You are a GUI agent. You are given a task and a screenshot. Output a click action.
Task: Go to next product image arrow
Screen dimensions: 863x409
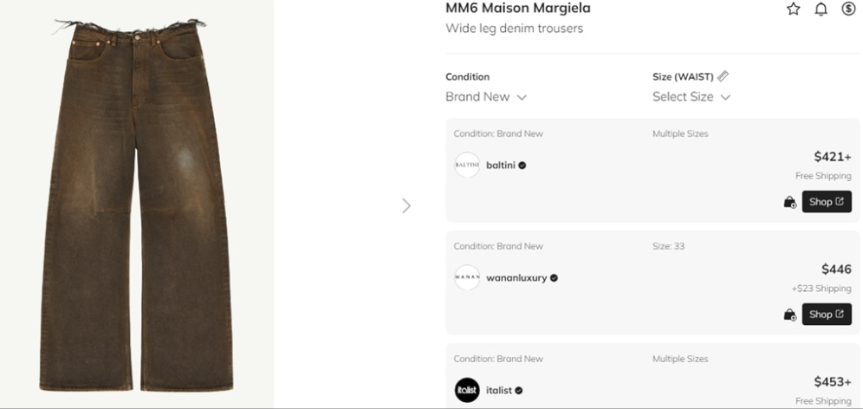pyautogui.click(x=406, y=205)
